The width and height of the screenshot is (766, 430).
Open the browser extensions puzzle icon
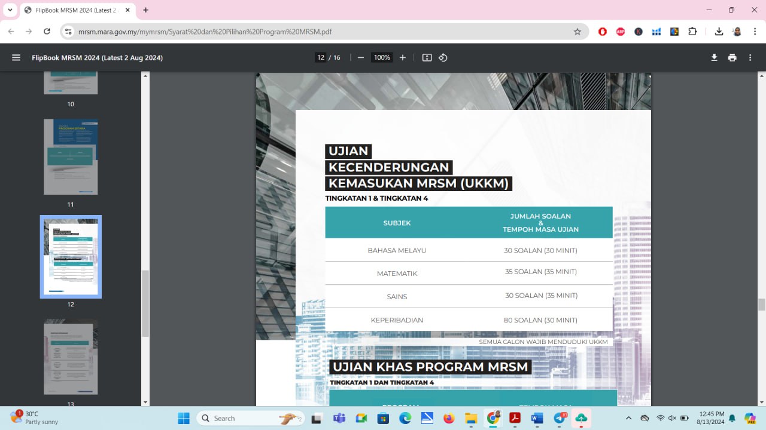[x=692, y=32]
